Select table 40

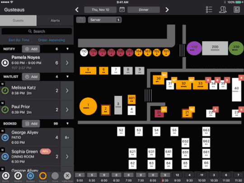point(236,90)
